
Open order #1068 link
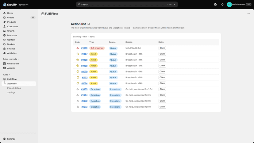(x=84, y=60)
